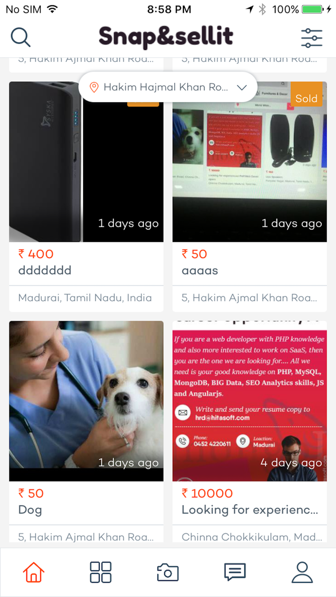
Task: Open search with the magnifier icon
Action: (21, 37)
